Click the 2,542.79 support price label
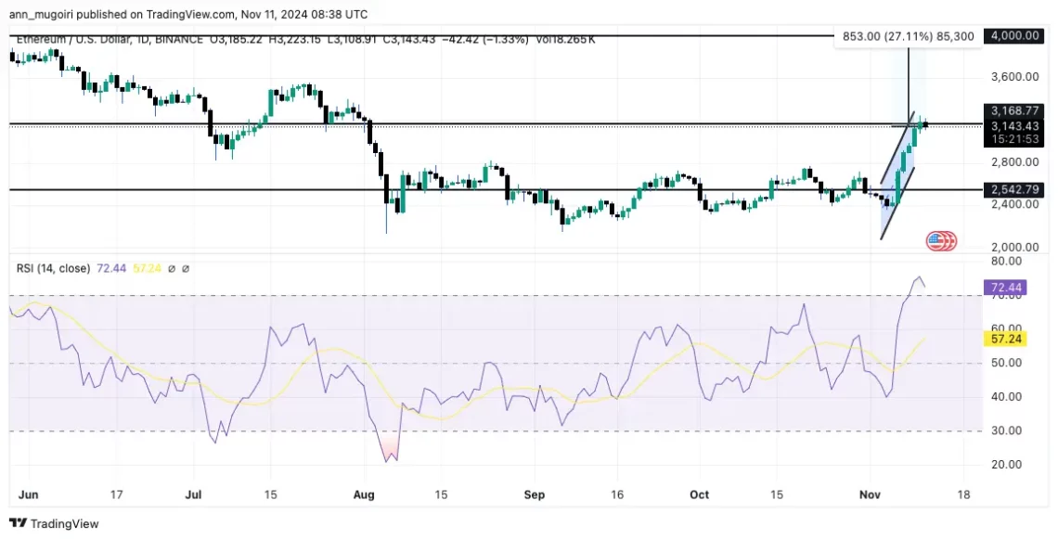This screenshot has height=539, width=1058. coord(1014,189)
